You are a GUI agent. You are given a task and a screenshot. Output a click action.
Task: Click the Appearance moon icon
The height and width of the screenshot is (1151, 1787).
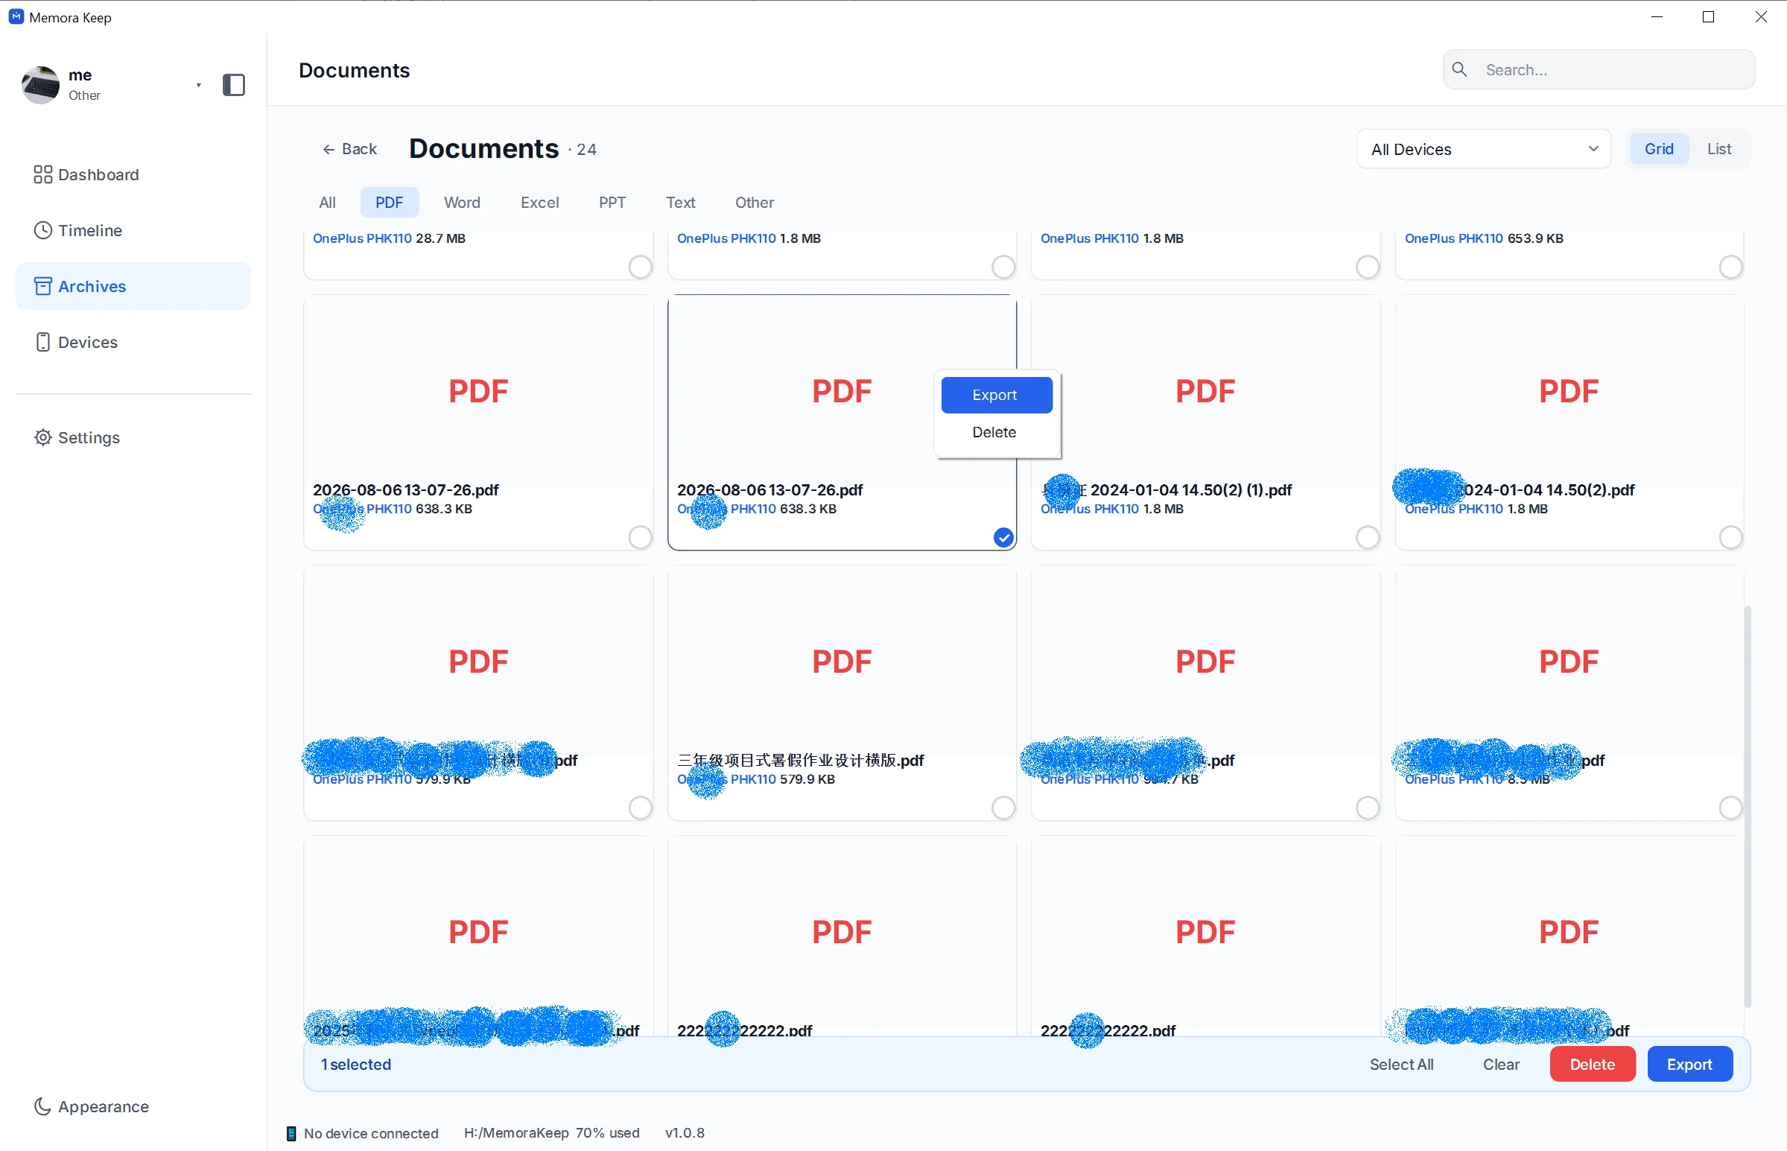tap(42, 1106)
